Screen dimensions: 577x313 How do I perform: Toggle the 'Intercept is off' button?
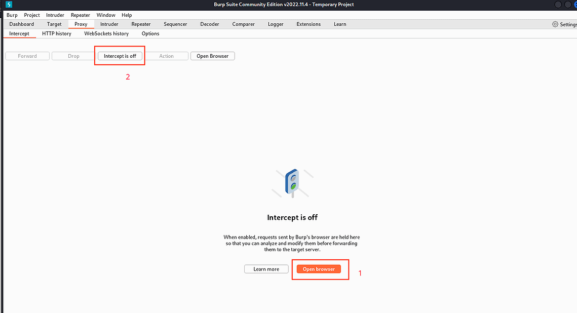tap(120, 56)
